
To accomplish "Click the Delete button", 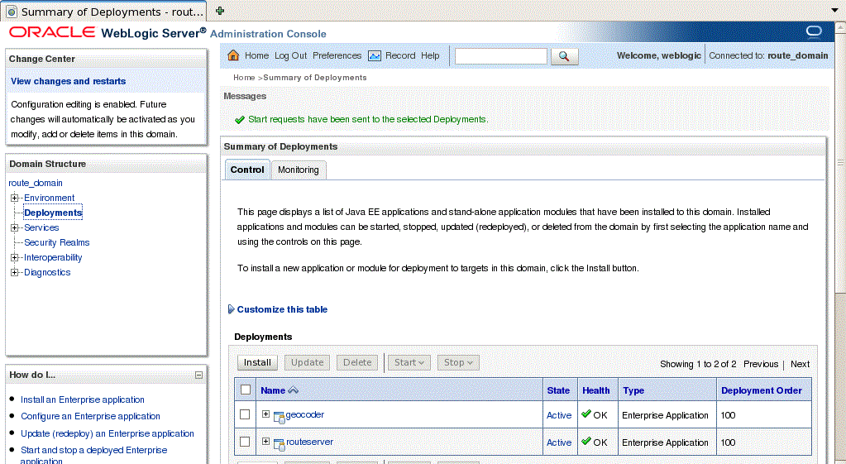I will pyautogui.click(x=357, y=362).
